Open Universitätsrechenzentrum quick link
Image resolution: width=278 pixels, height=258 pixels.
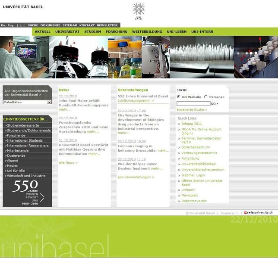[202, 170]
